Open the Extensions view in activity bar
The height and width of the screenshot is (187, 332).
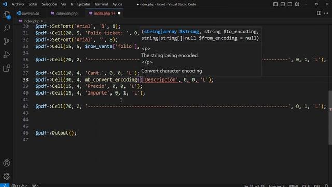7,68
